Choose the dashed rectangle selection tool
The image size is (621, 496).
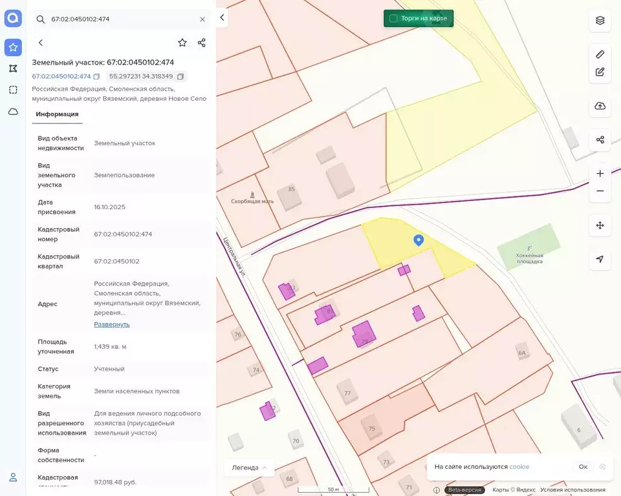coord(13,90)
